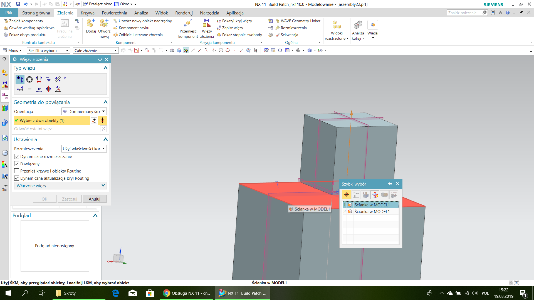The image size is (534, 300).
Task: Click the crosshair icon in Szybki wybór toolbar
Action: (347, 195)
